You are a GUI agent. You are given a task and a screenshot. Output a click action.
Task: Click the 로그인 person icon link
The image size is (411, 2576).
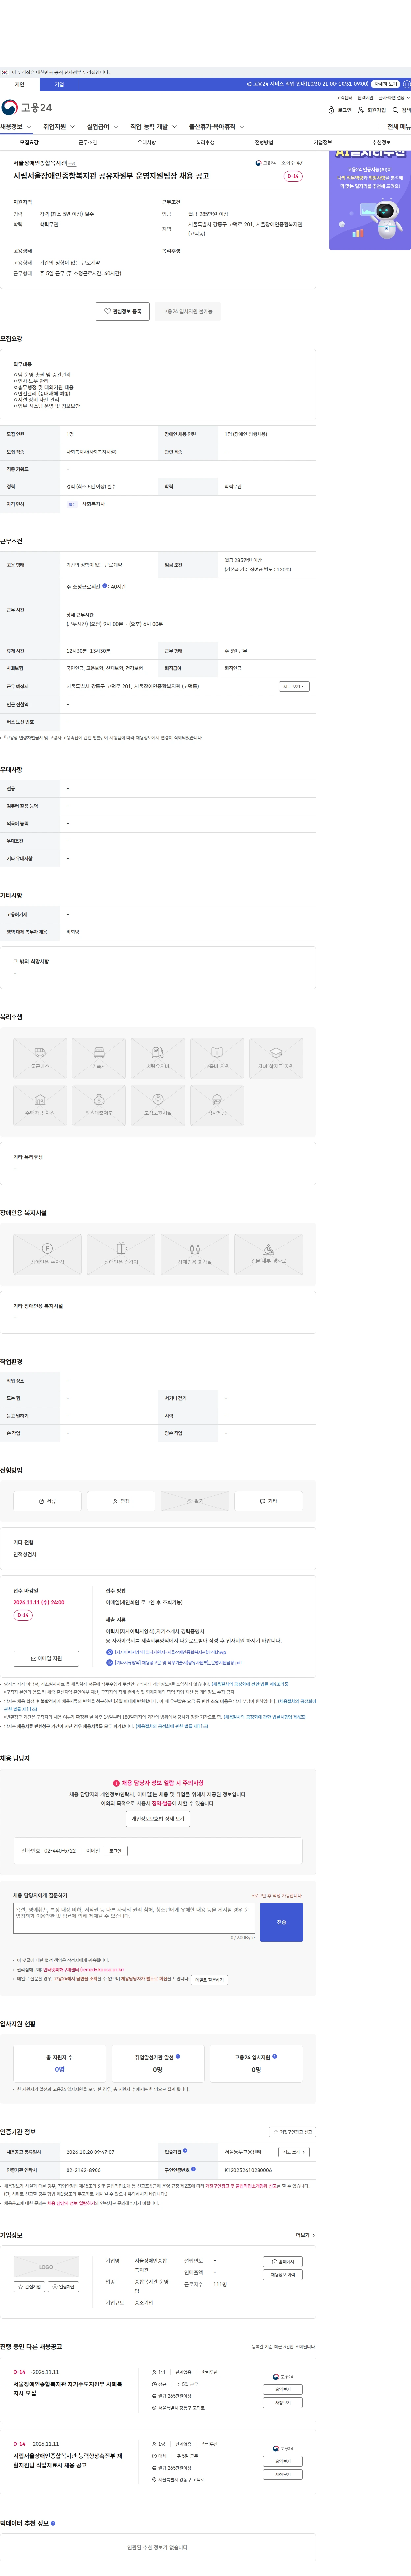340,110
